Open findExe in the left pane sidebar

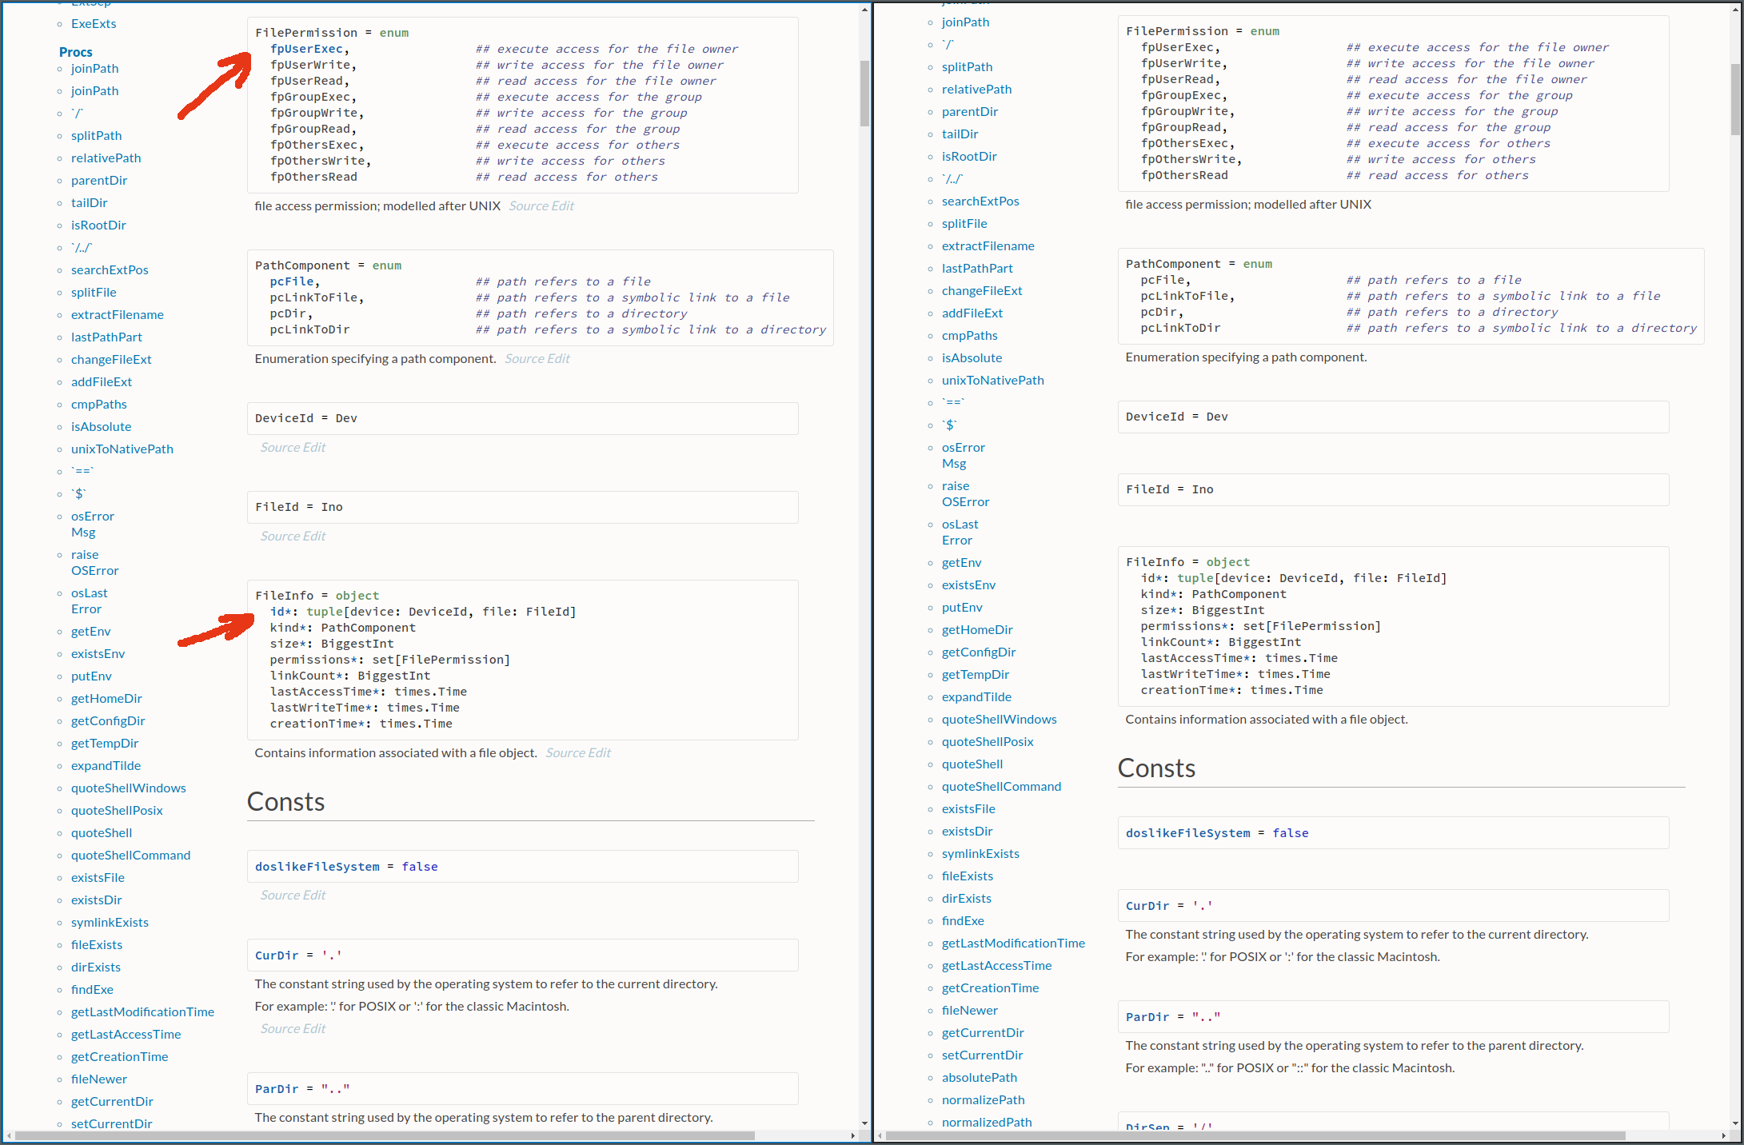coord(92,990)
